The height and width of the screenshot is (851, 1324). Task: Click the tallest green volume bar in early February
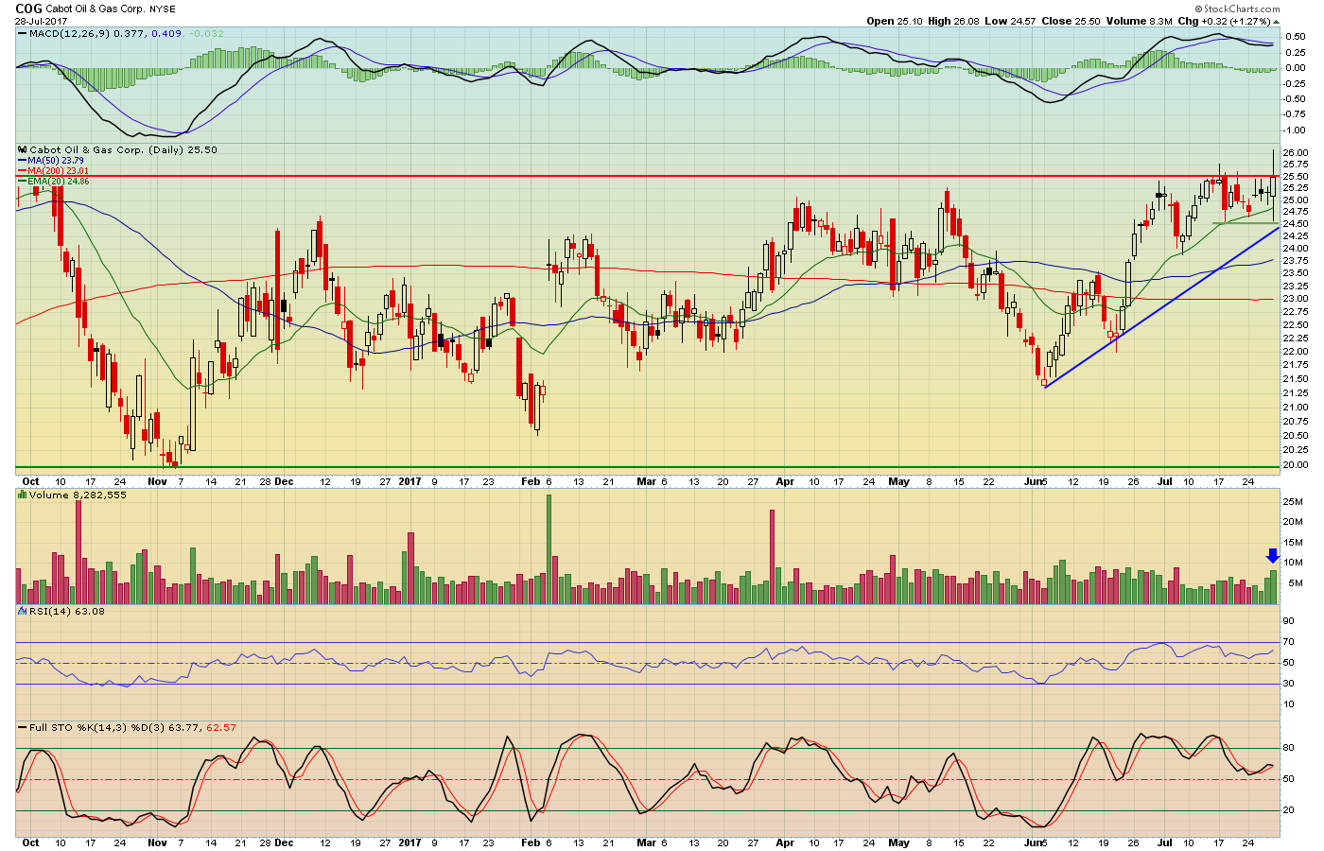(549, 549)
